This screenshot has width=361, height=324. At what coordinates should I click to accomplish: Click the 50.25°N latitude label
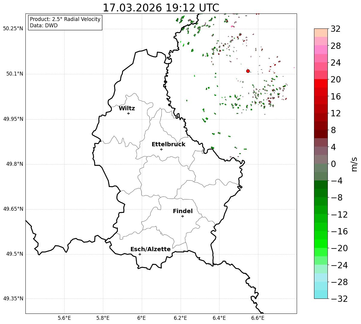[x=13, y=29]
